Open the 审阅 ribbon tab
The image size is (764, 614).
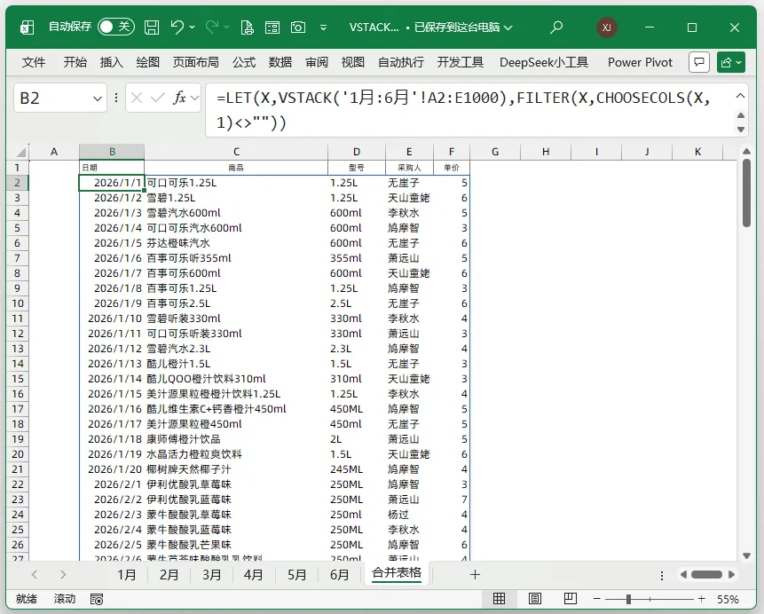(x=317, y=62)
